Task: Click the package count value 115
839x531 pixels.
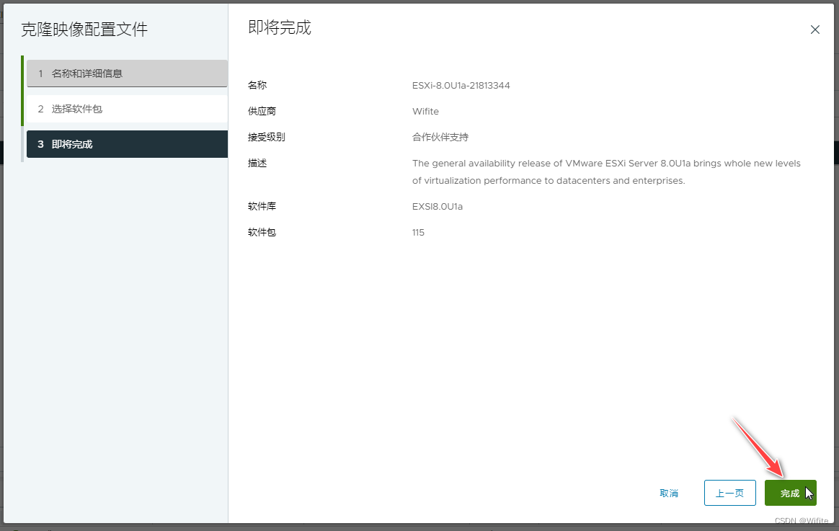Action: (419, 233)
